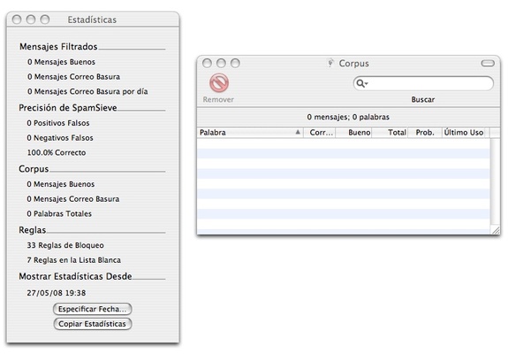Viewport: 508px width, 354px height.
Task: Click the Copiar Estadísticas button
Action: tap(93, 324)
